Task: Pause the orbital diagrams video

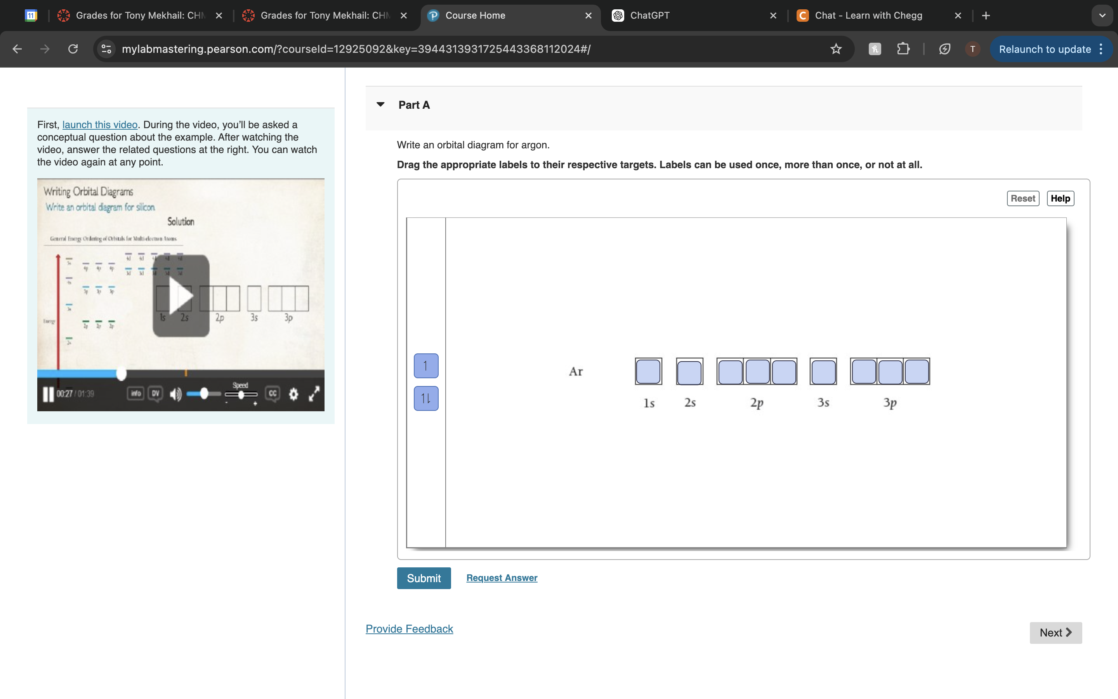Action: tap(49, 394)
